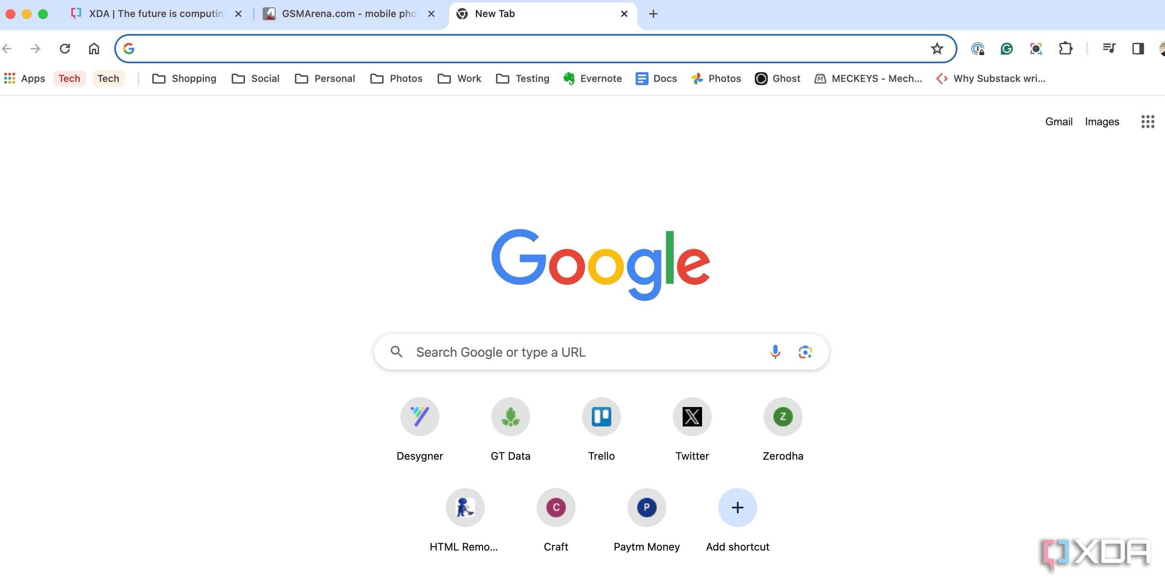1165x587 pixels.
Task: Expand the Work bookmarks folder
Action: pos(460,78)
